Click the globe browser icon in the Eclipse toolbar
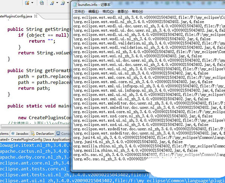225x183 pixels. 42,3
